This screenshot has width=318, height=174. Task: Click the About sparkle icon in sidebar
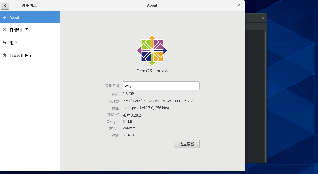point(5,17)
